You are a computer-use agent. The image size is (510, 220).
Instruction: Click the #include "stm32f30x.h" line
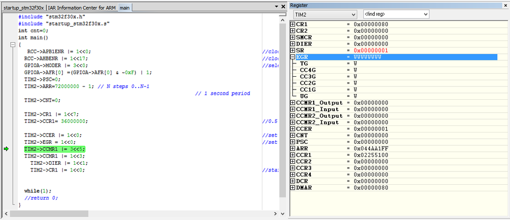(52, 16)
